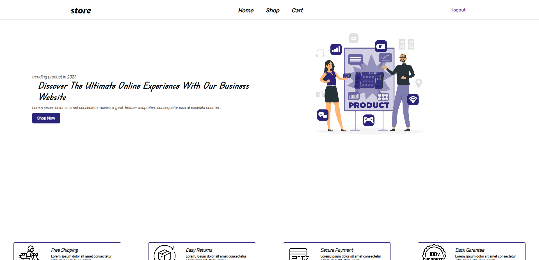This screenshot has height=260, width=539.
Task: Click the Free Shipping delivery scooter icon
Action: 29,253
